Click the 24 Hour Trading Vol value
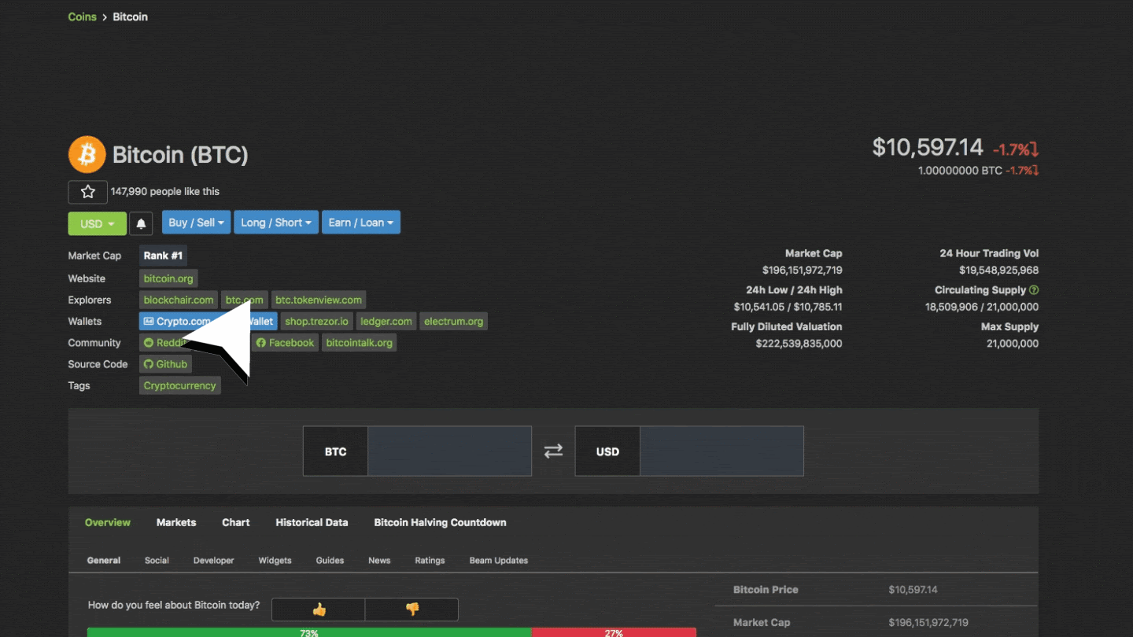The height and width of the screenshot is (637, 1133). tap(998, 271)
